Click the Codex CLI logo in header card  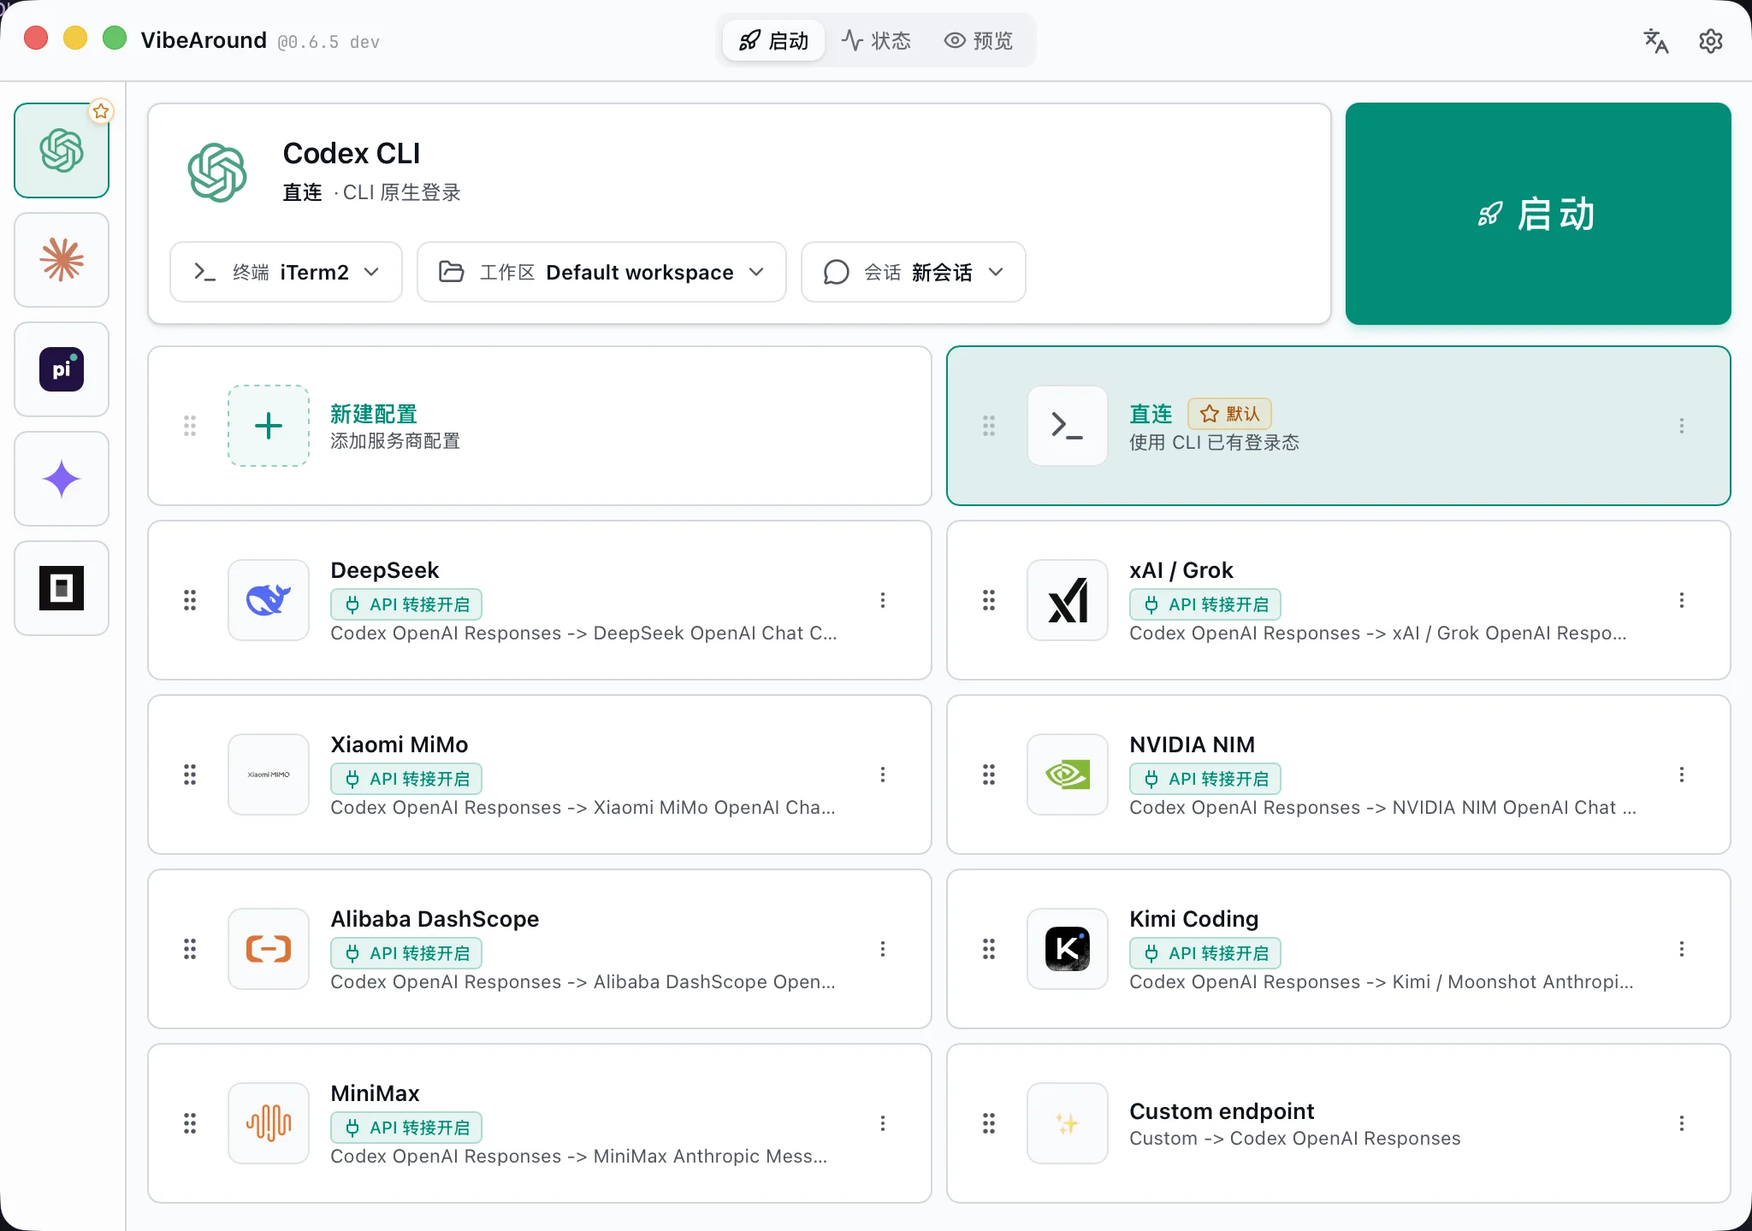click(x=217, y=173)
